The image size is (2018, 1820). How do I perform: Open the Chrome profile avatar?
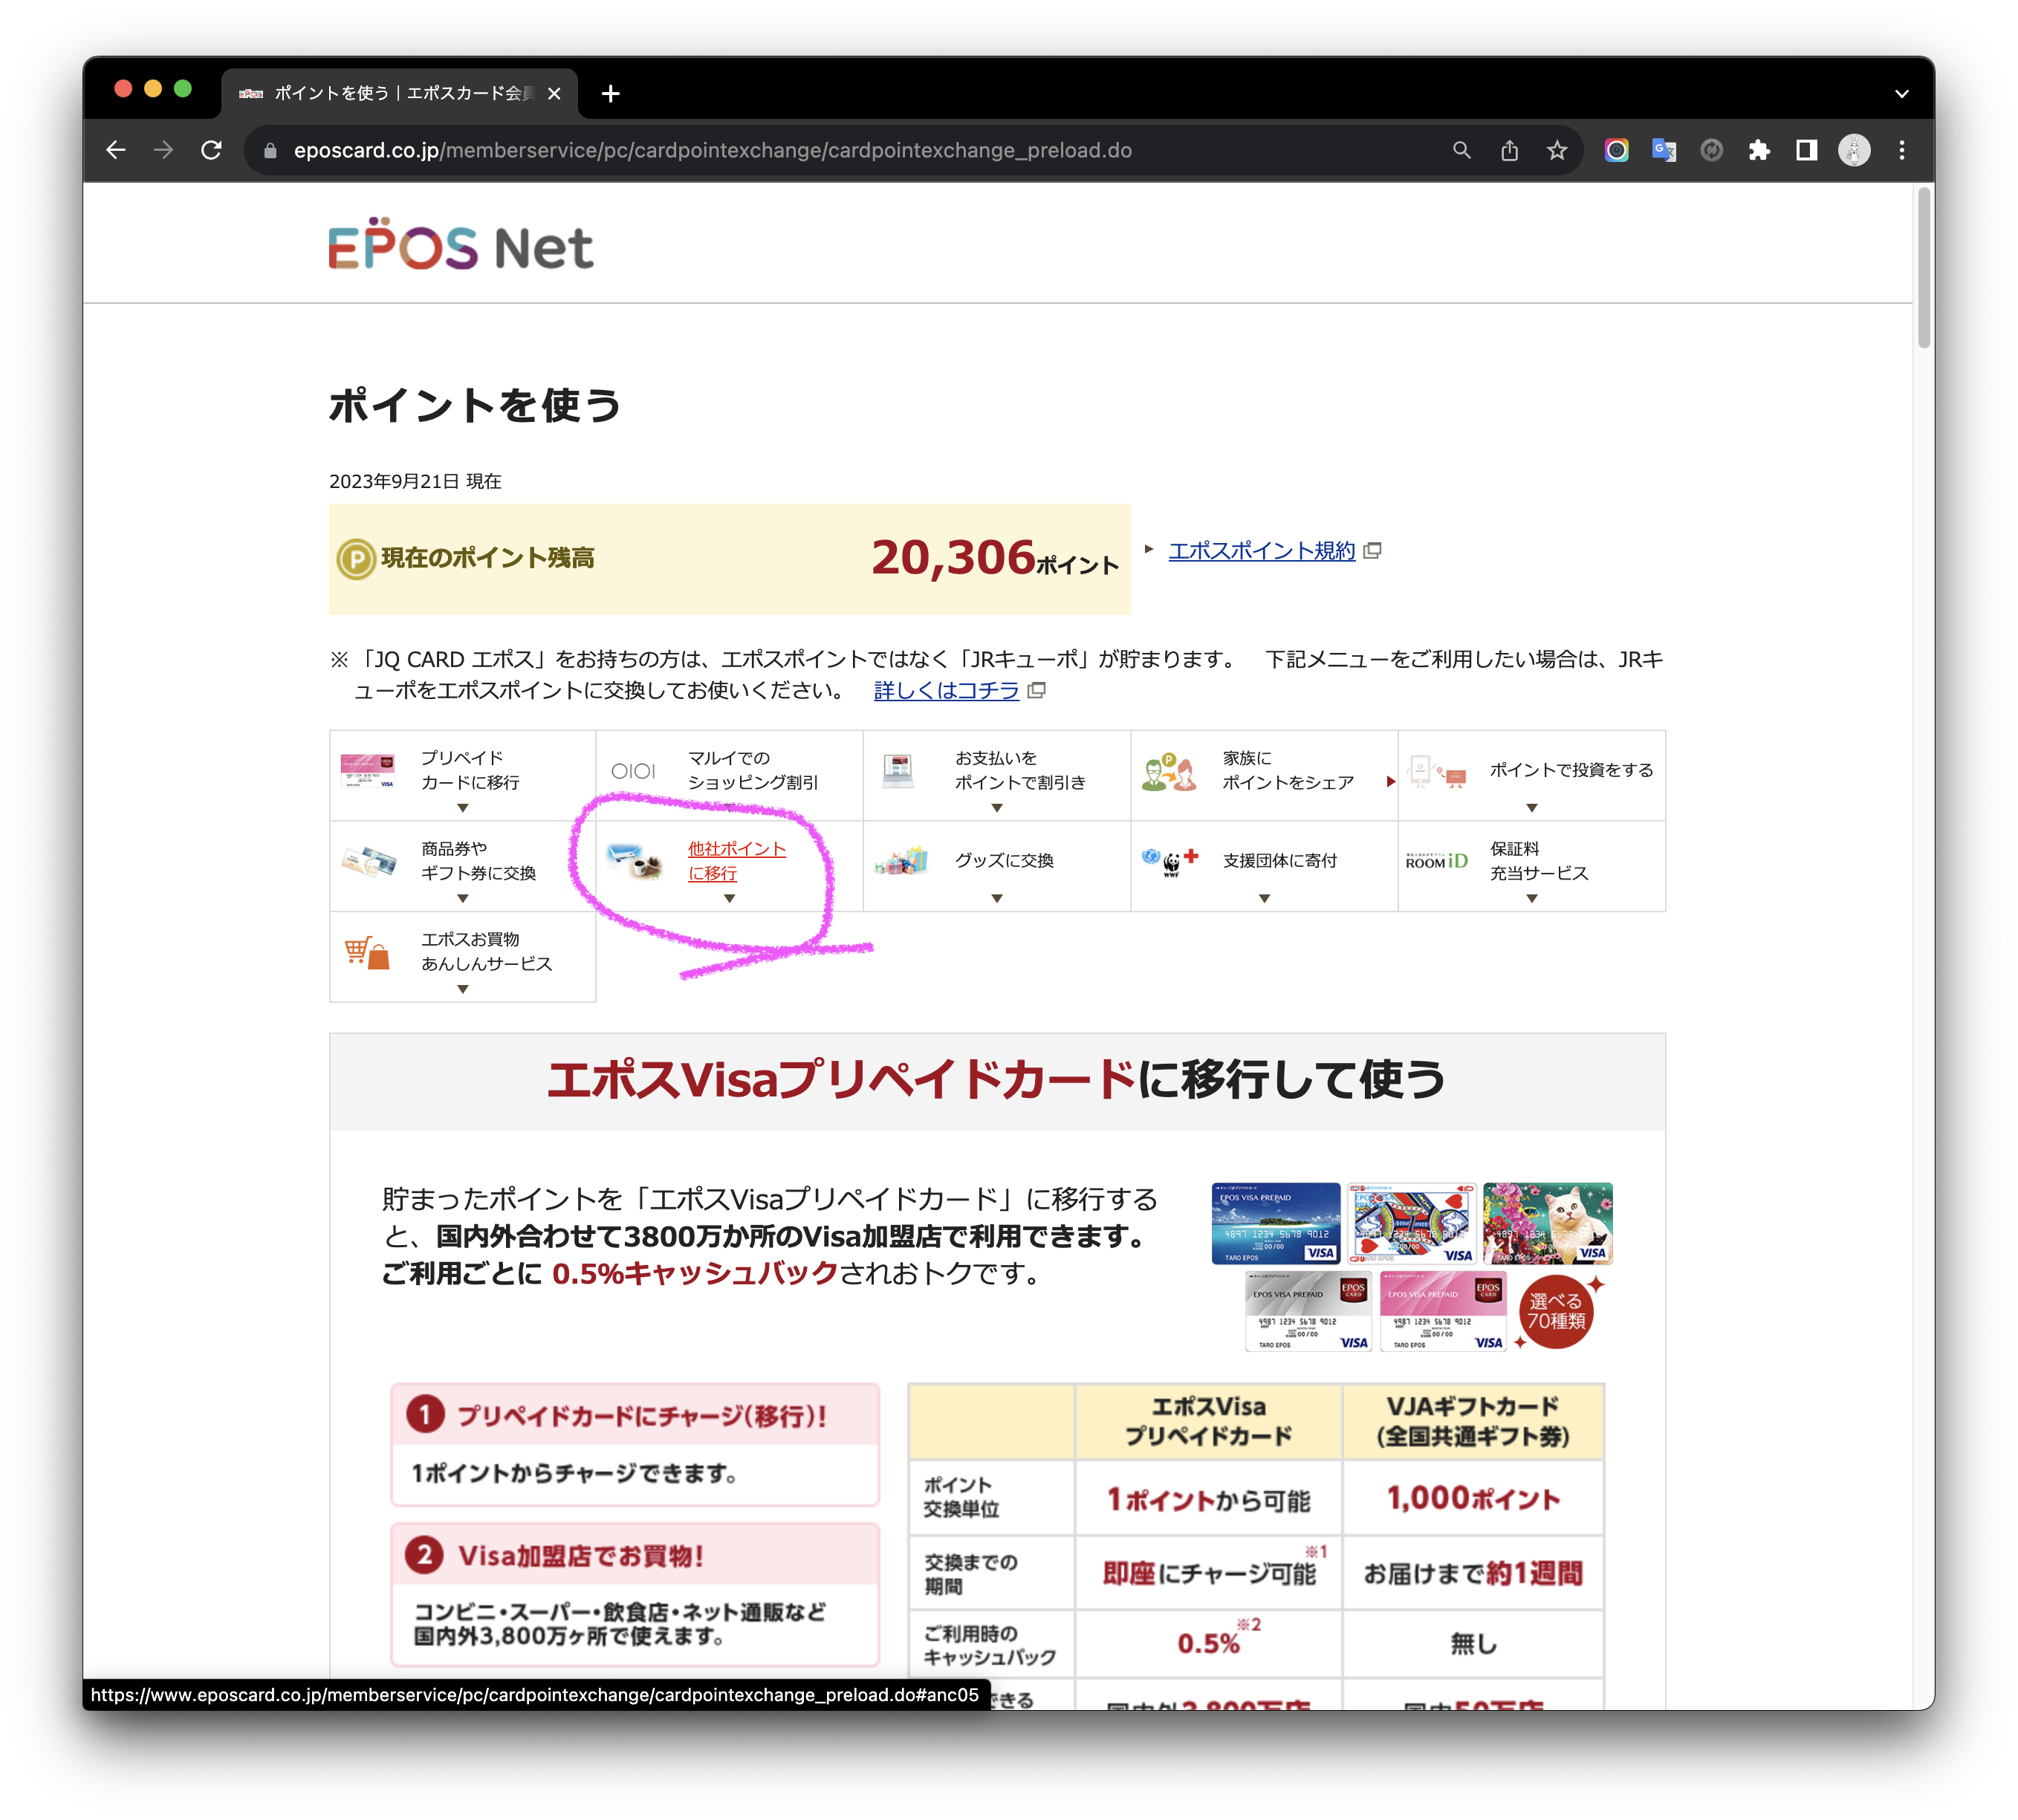click(1853, 150)
